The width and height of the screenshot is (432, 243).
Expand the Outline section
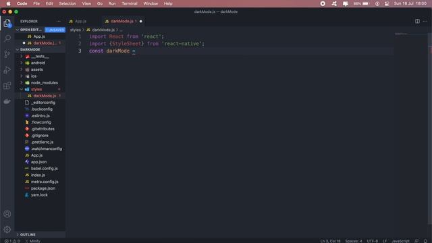click(x=40, y=234)
